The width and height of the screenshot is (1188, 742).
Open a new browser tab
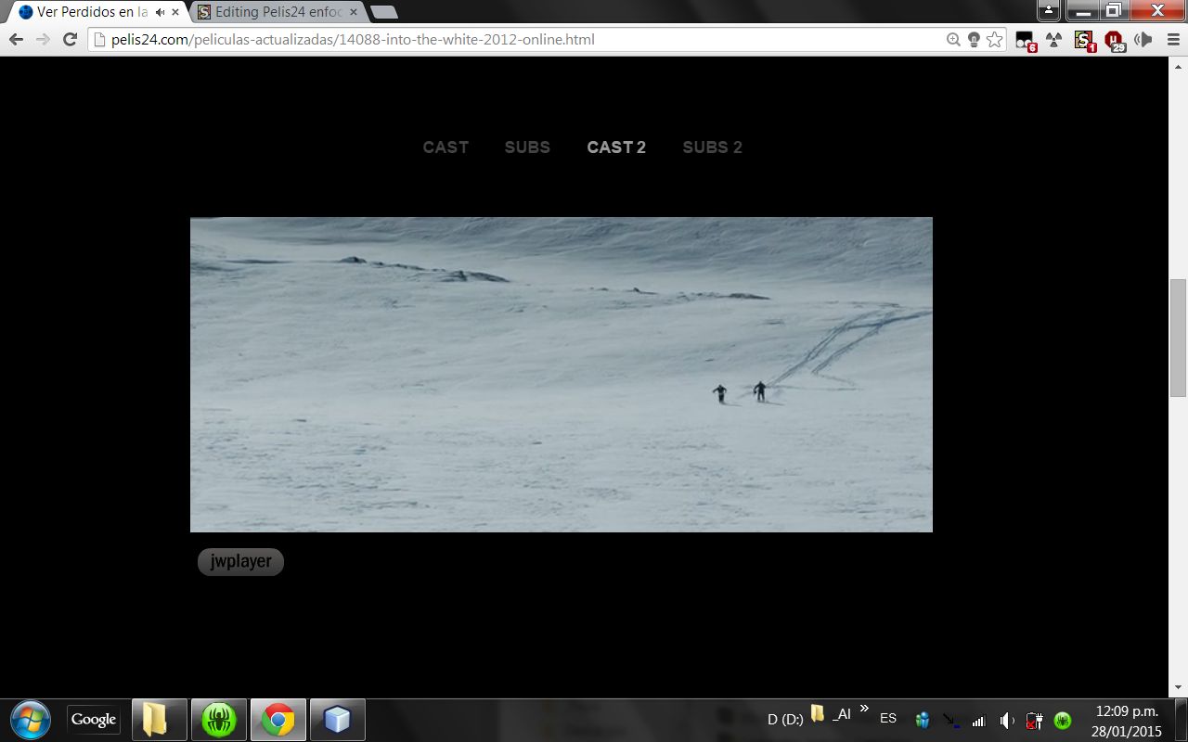pos(383,13)
